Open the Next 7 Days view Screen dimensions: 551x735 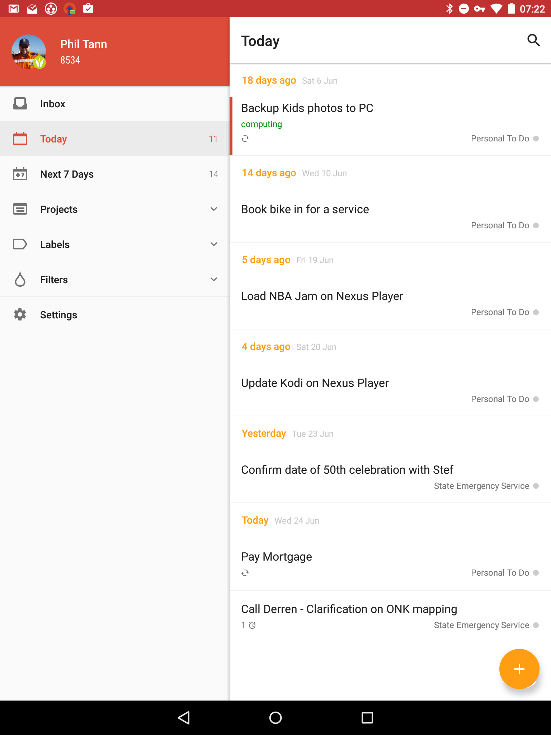click(x=115, y=174)
